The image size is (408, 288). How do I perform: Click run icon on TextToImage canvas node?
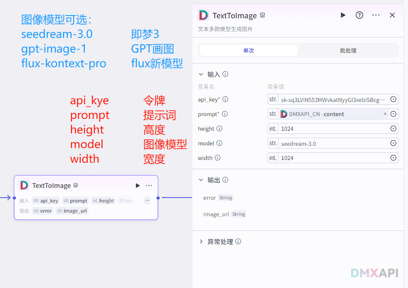tap(137, 186)
